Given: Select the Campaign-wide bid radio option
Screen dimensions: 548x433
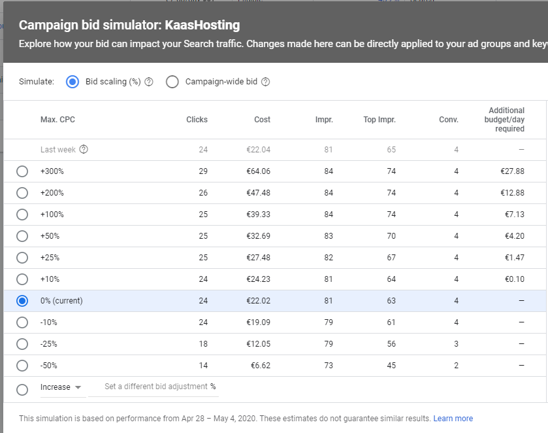Looking at the screenshot, I should [172, 82].
